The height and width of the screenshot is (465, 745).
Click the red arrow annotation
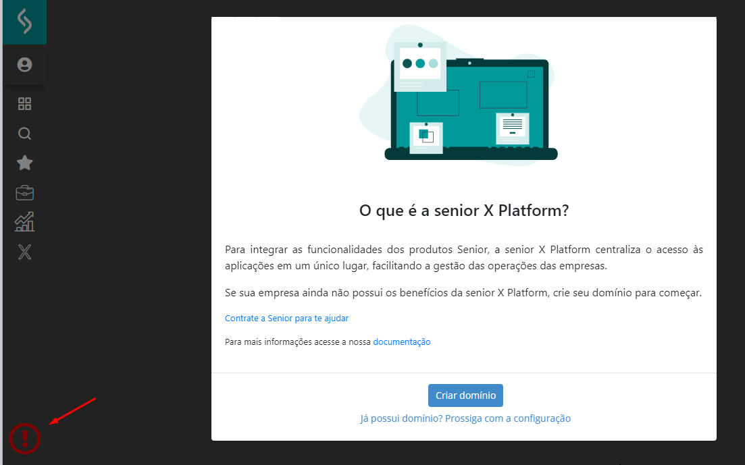(x=73, y=412)
